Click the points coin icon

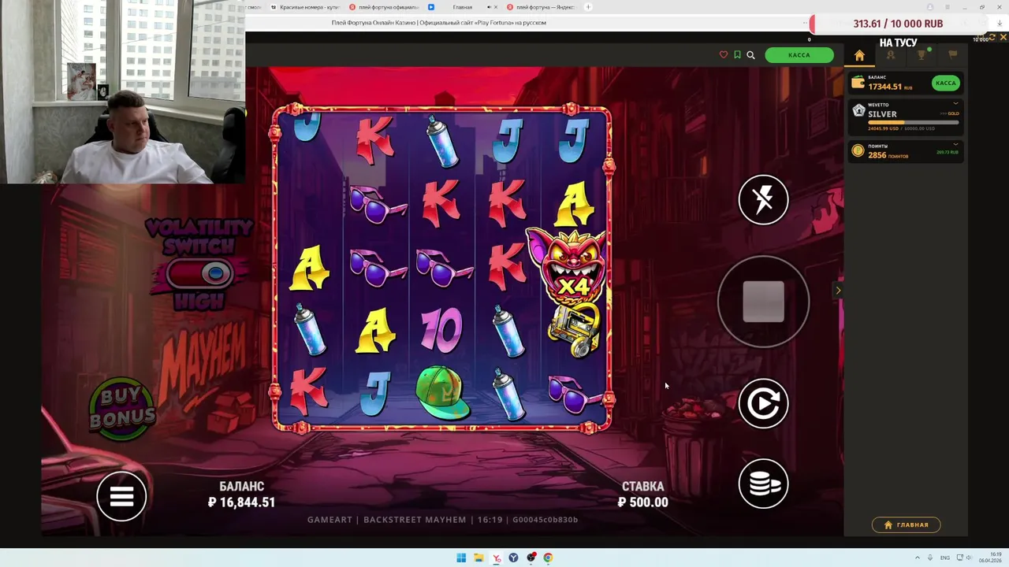tap(858, 150)
